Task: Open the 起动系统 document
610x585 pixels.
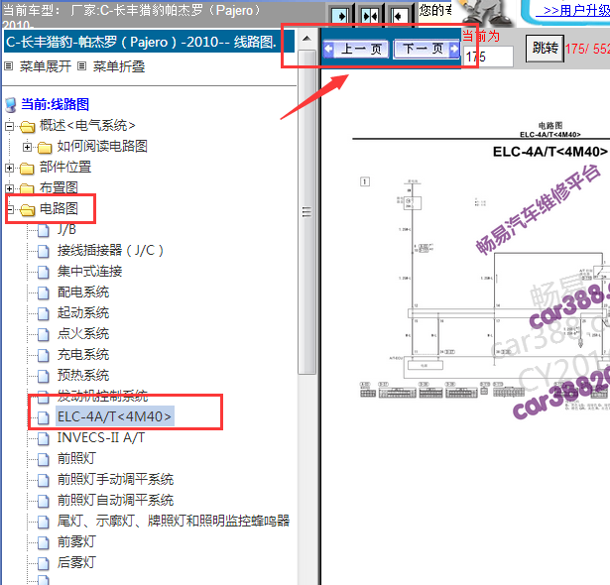Action: pyautogui.click(x=83, y=312)
